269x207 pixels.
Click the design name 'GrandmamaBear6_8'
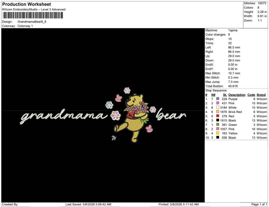pos(32,22)
